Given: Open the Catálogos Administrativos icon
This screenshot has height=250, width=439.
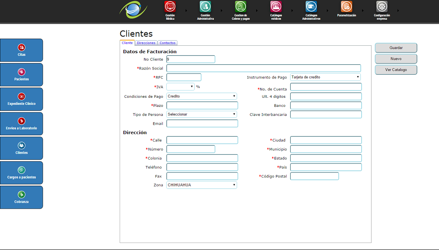Looking at the screenshot, I should 311,7.
